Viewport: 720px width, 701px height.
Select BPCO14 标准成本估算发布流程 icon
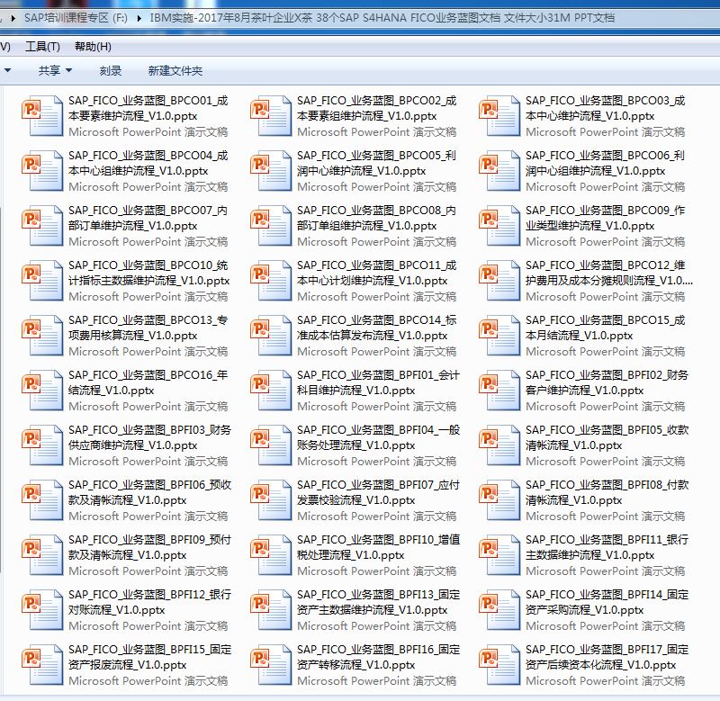click(x=271, y=335)
